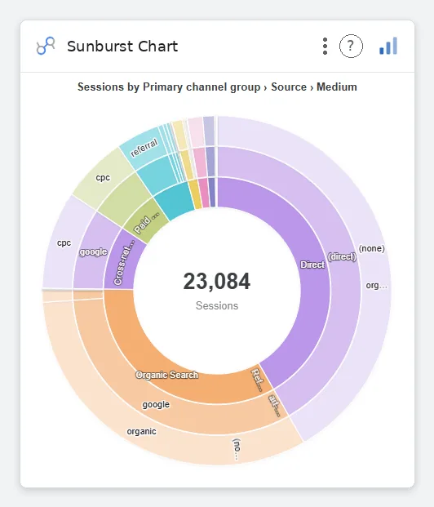Click the Paid ... channel segment
This screenshot has width=434, height=507.
pyautogui.click(x=147, y=222)
